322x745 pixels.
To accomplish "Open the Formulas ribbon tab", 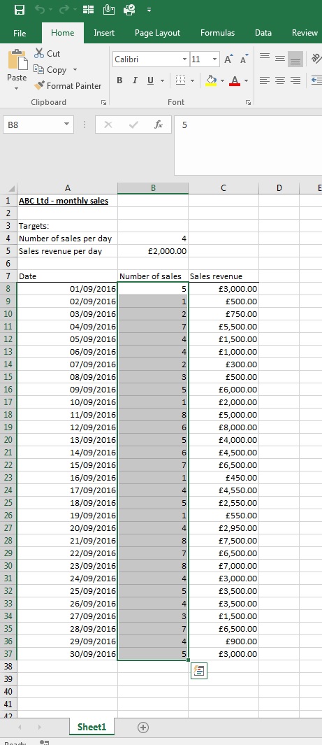I will point(217,33).
